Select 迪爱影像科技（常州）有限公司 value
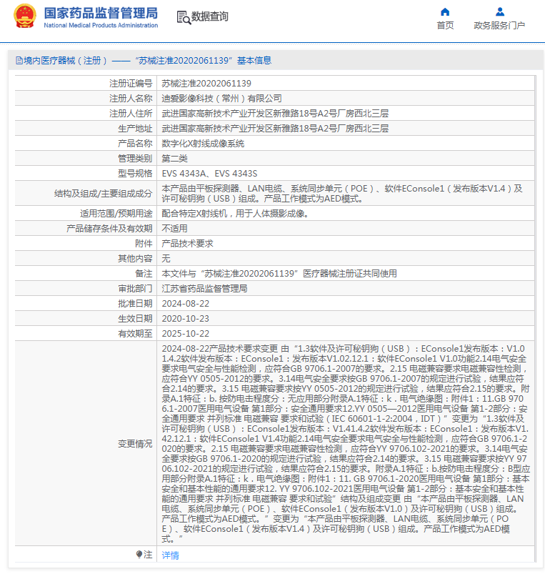Screen dimensions: 545x574 (221, 99)
